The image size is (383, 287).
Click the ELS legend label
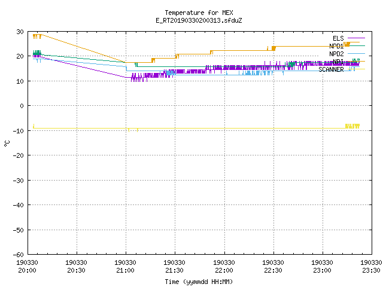[x=338, y=38]
